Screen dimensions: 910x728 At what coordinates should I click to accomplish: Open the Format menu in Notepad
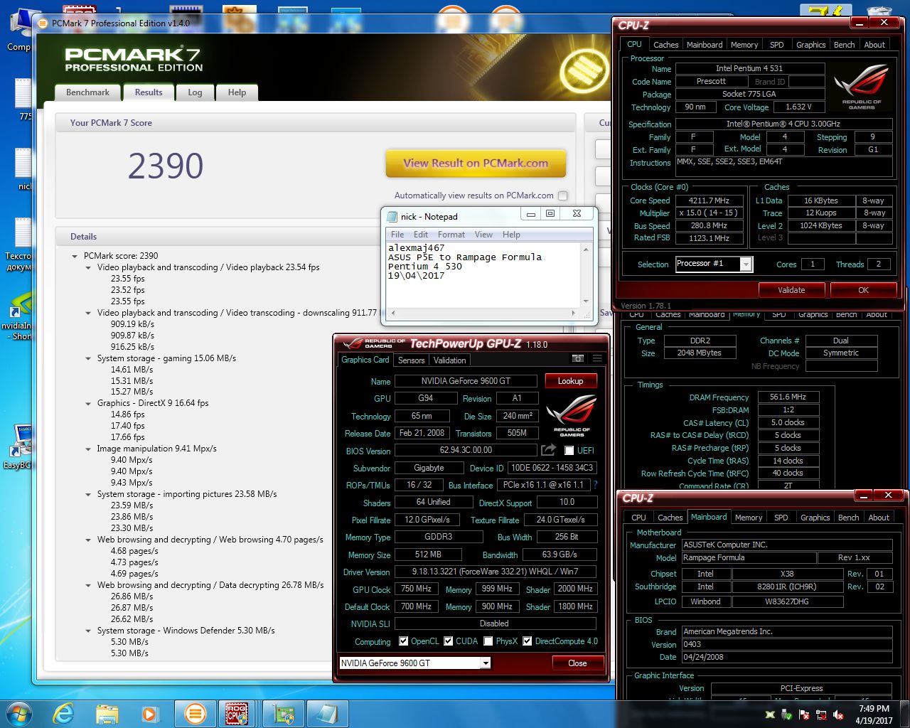pyautogui.click(x=451, y=235)
